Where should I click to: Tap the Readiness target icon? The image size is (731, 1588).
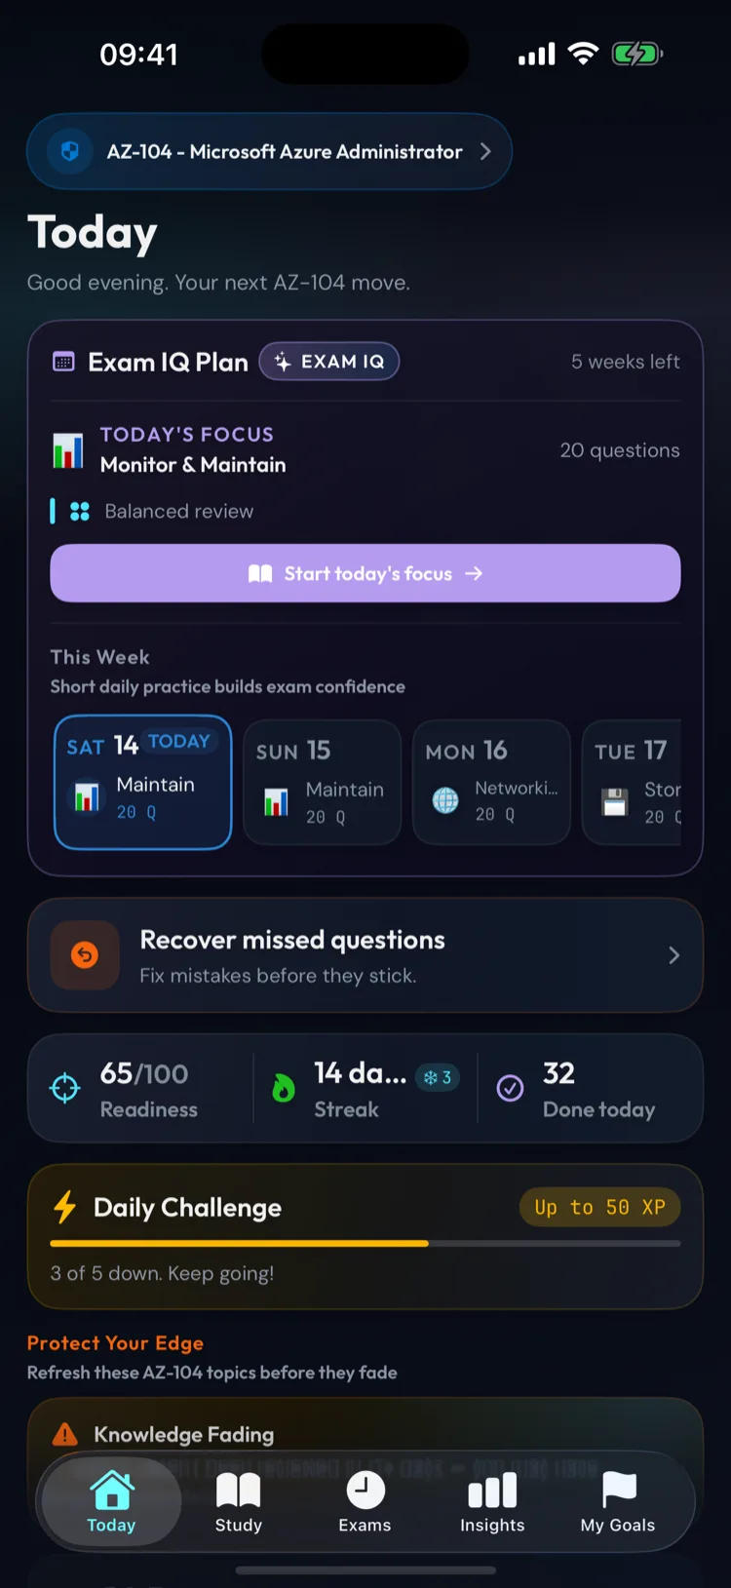click(x=65, y=1088)
